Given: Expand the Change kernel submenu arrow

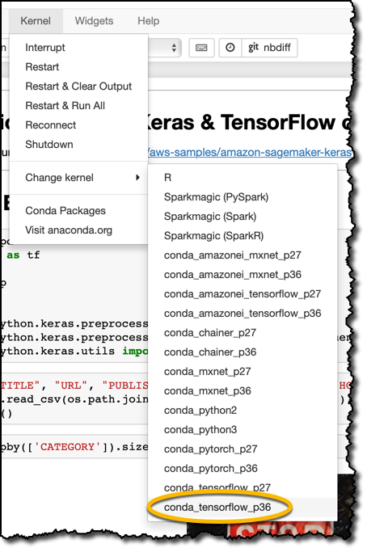Looking at the screenshot, I should pos(137,178).
